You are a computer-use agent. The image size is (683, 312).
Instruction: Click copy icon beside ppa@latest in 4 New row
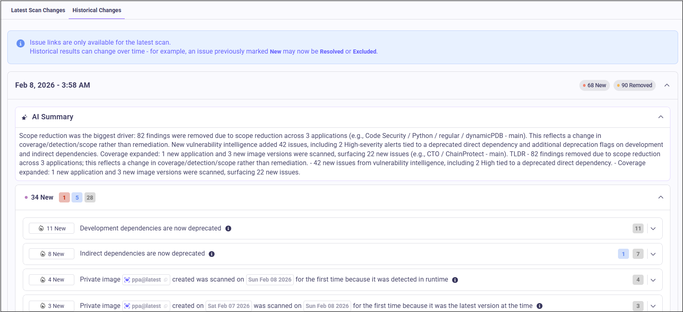tap(166, 280)
